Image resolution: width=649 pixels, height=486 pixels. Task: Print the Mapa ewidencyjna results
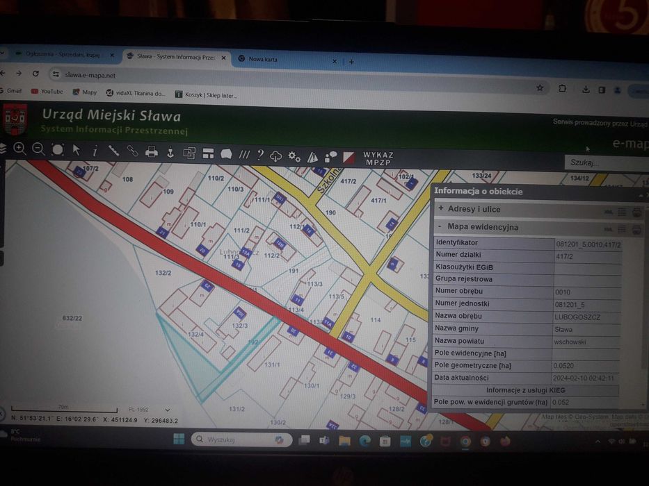point(636,230)
